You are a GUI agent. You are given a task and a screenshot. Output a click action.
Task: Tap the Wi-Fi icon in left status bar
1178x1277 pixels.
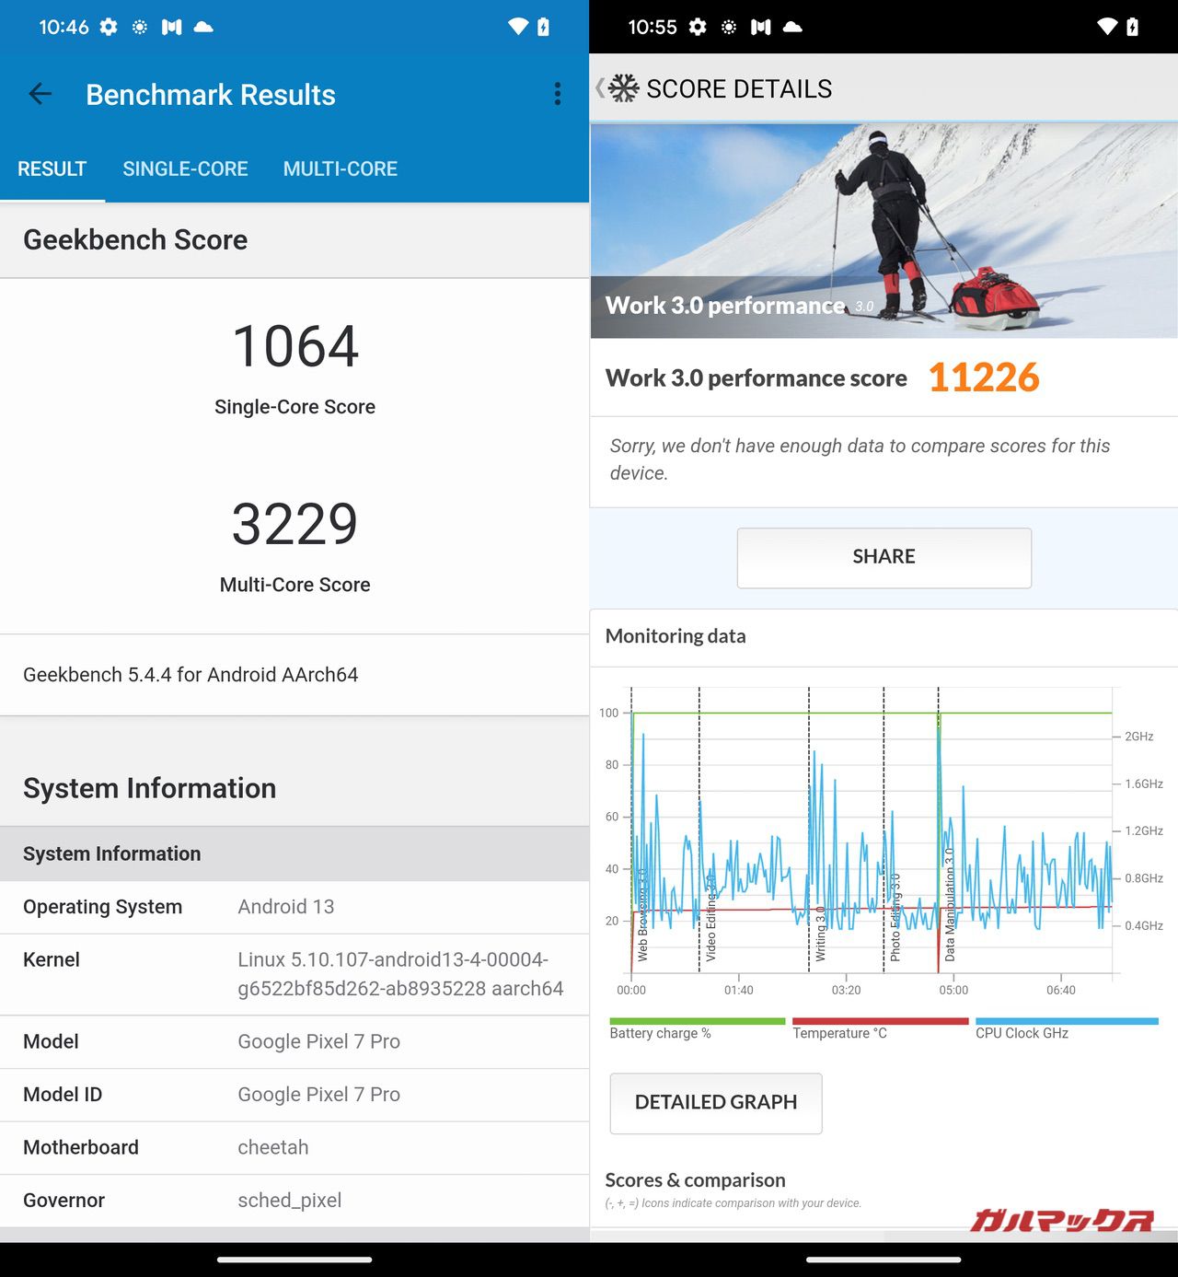pos(518,27)
